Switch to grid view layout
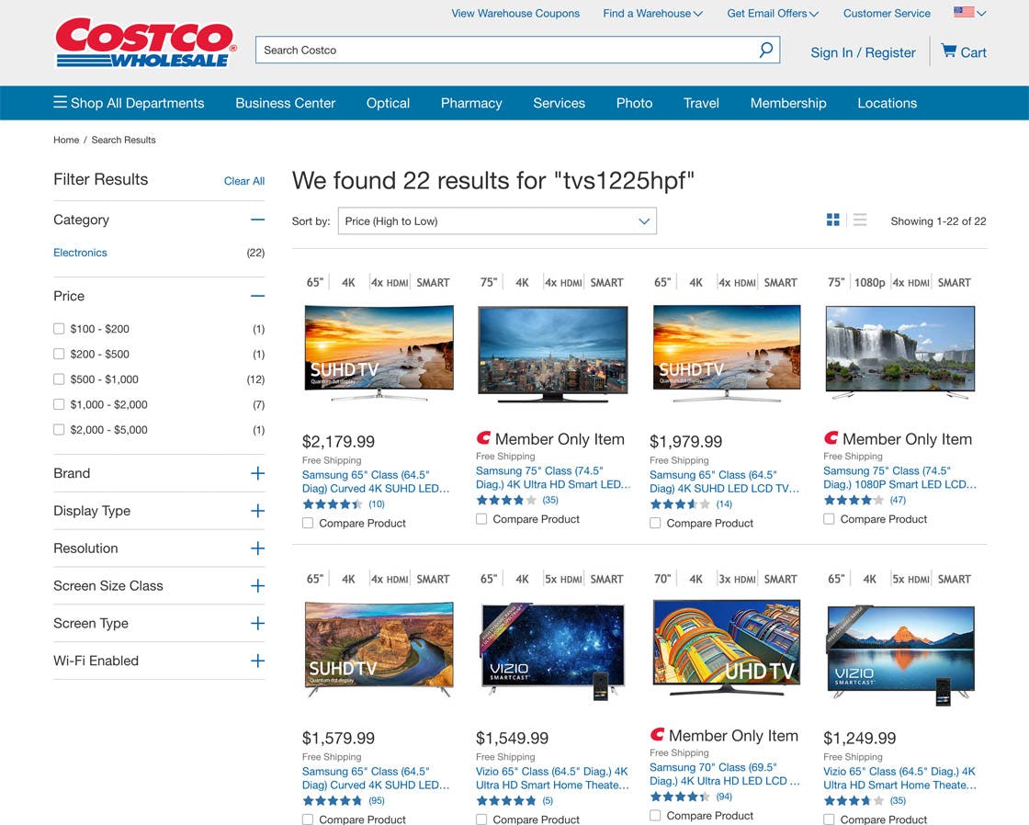 click(x=833, y=220)
